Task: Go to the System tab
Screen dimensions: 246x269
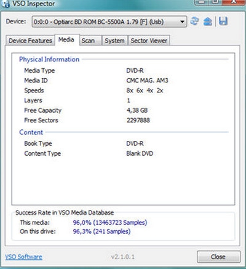Action: 114,41
